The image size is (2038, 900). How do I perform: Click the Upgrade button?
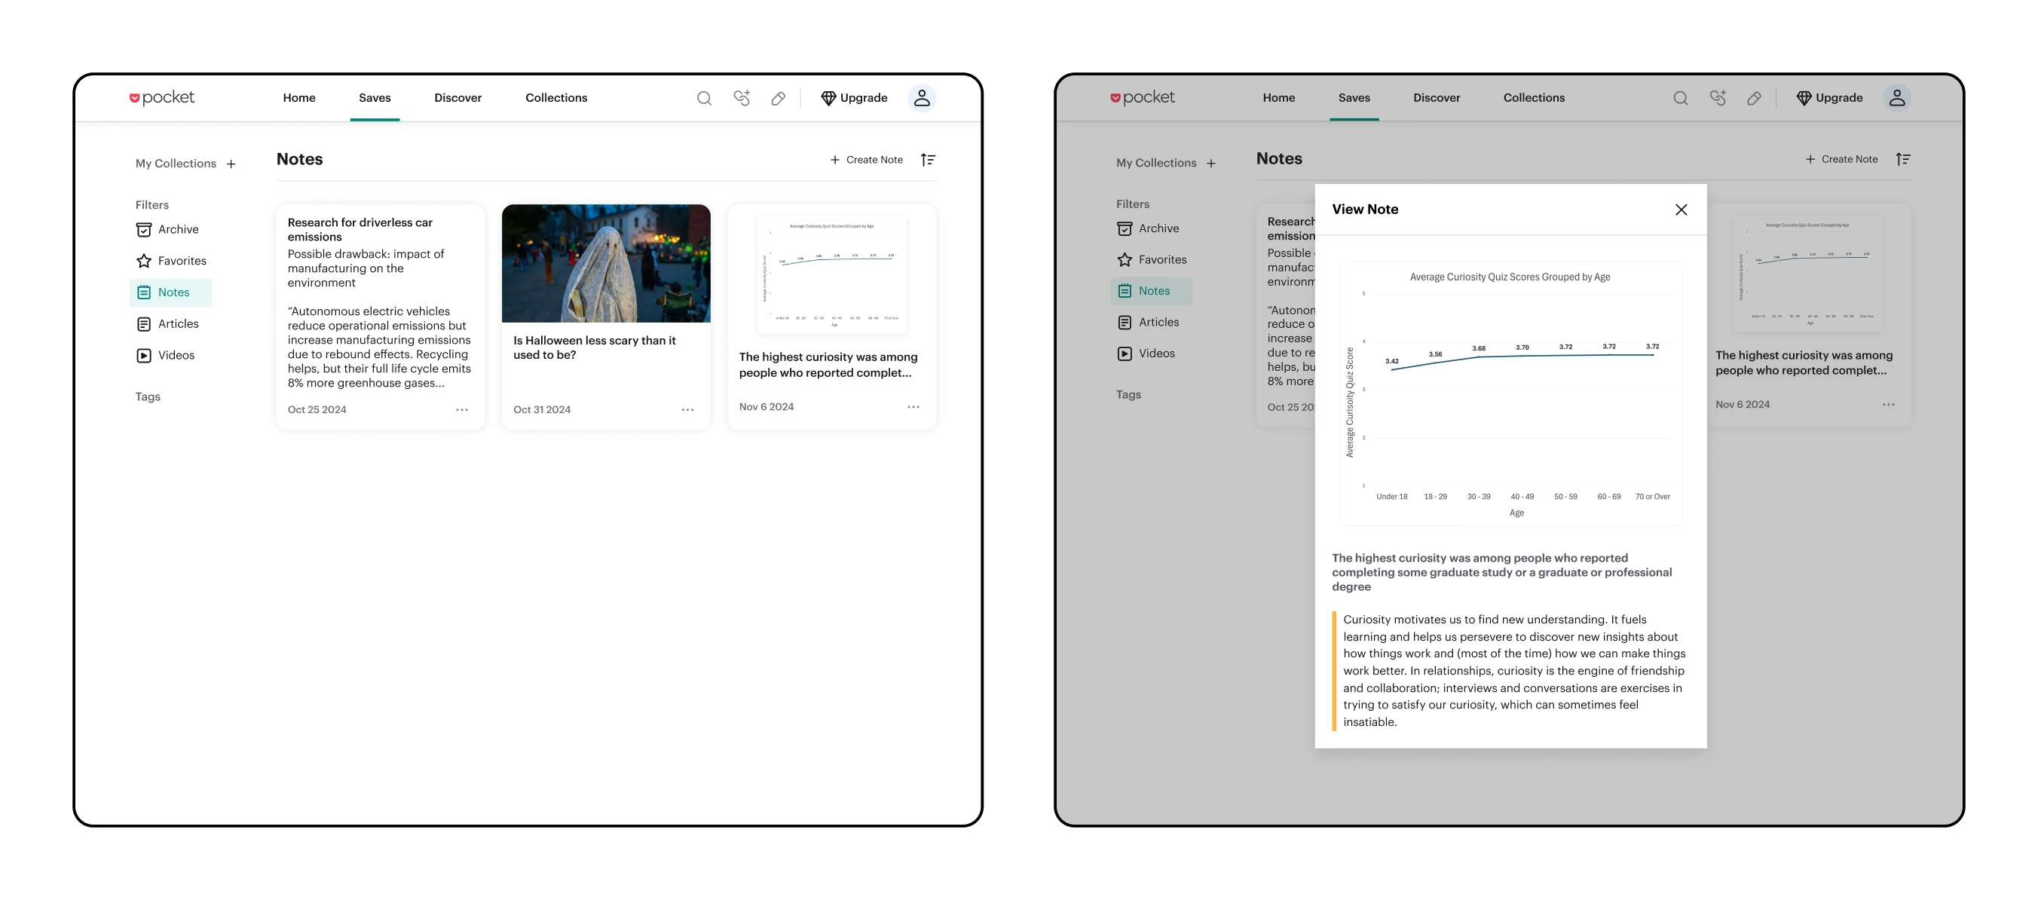coord(855,97)
